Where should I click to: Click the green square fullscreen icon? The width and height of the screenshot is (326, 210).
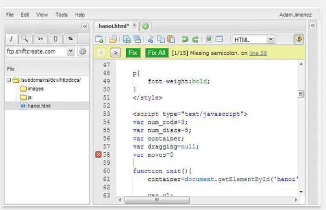(209, 39)
